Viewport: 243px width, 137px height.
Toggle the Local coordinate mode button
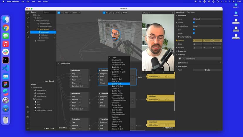[x=116, y=13]
